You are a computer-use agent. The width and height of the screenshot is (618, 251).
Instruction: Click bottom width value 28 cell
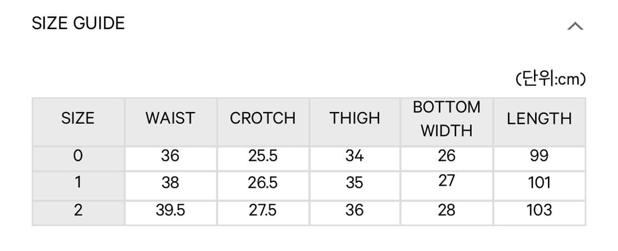coord(446,210)
